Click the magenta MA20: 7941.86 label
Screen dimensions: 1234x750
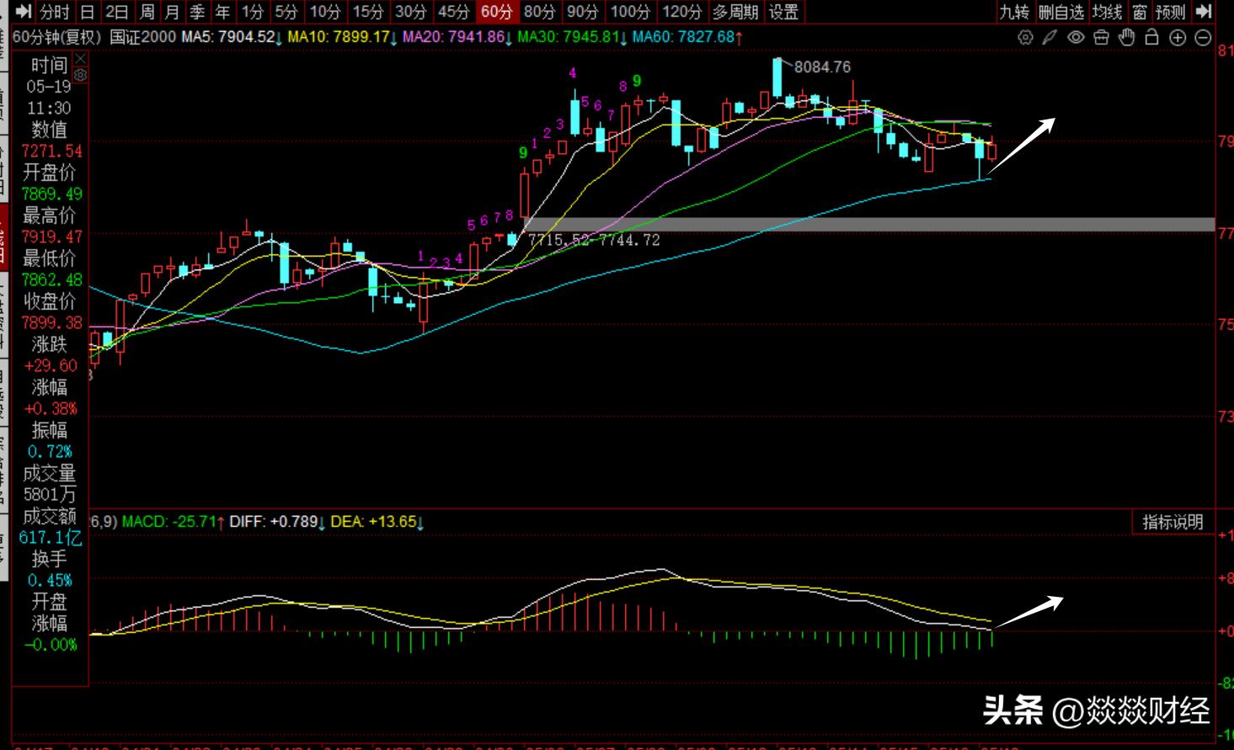point(457,37)
